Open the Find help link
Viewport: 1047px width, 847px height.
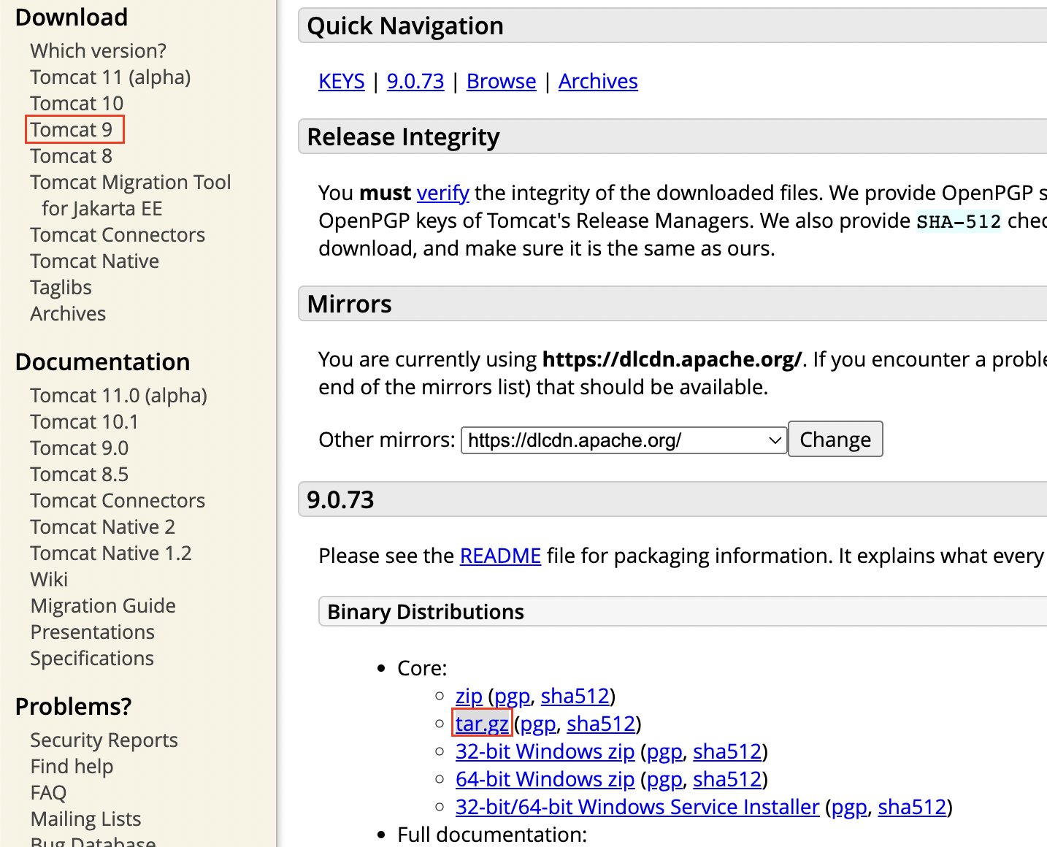72,766
